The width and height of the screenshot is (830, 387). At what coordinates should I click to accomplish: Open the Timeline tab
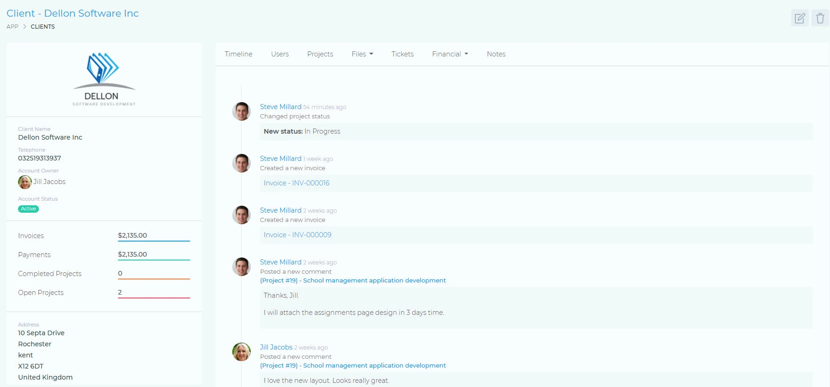click(238, 54)
